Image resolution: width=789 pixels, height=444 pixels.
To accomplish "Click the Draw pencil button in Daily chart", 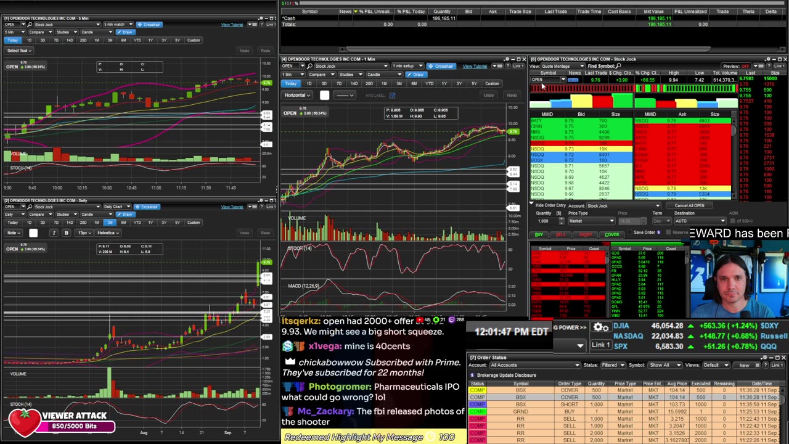I will (x=126, y=214).
